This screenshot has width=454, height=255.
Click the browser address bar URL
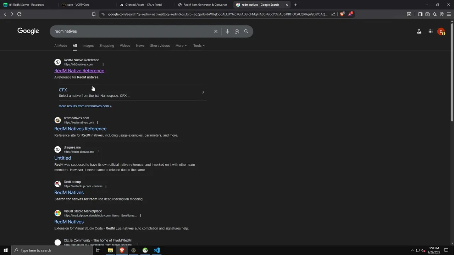click(217, 14)
